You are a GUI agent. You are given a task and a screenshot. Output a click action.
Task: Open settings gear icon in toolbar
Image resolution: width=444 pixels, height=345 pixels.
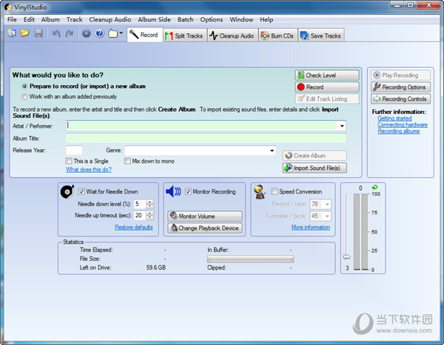tap(86, 34)
